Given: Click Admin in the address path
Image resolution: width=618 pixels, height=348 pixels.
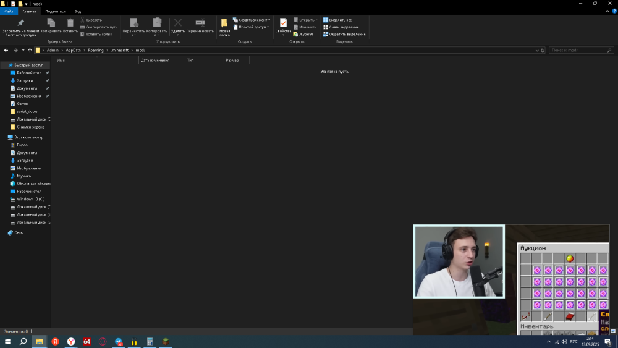Looking at the screenshot, I should [x=53, y=50].
